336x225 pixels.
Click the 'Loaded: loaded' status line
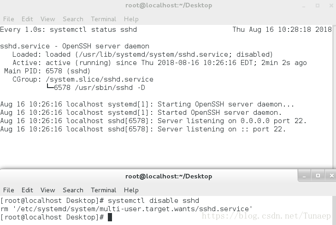click(x=142, y=54)
